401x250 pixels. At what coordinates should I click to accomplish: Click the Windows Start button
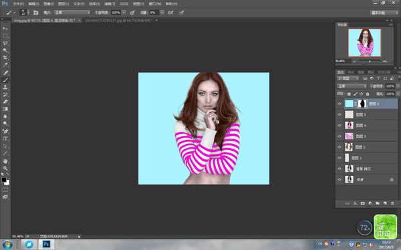tap(7, 245)
